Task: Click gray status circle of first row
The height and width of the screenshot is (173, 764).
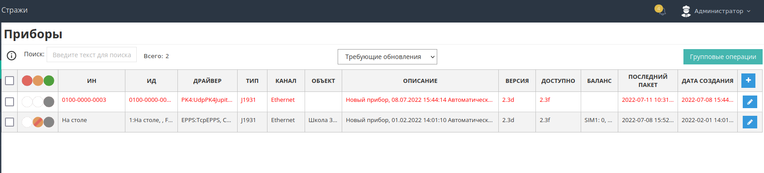Action: pyautogui.click(x=49, y=102)
